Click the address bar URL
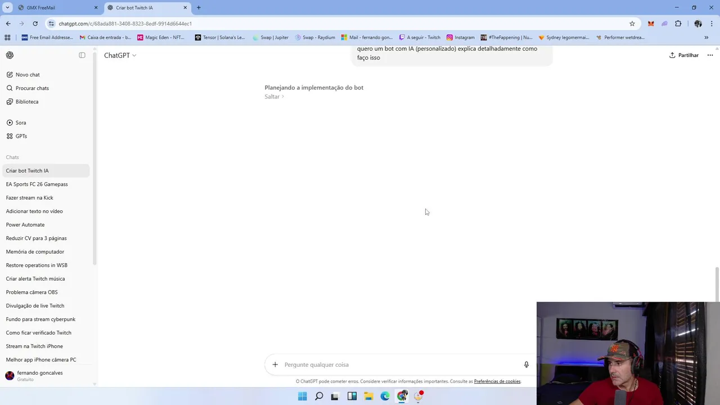 [x=125, y=24]
